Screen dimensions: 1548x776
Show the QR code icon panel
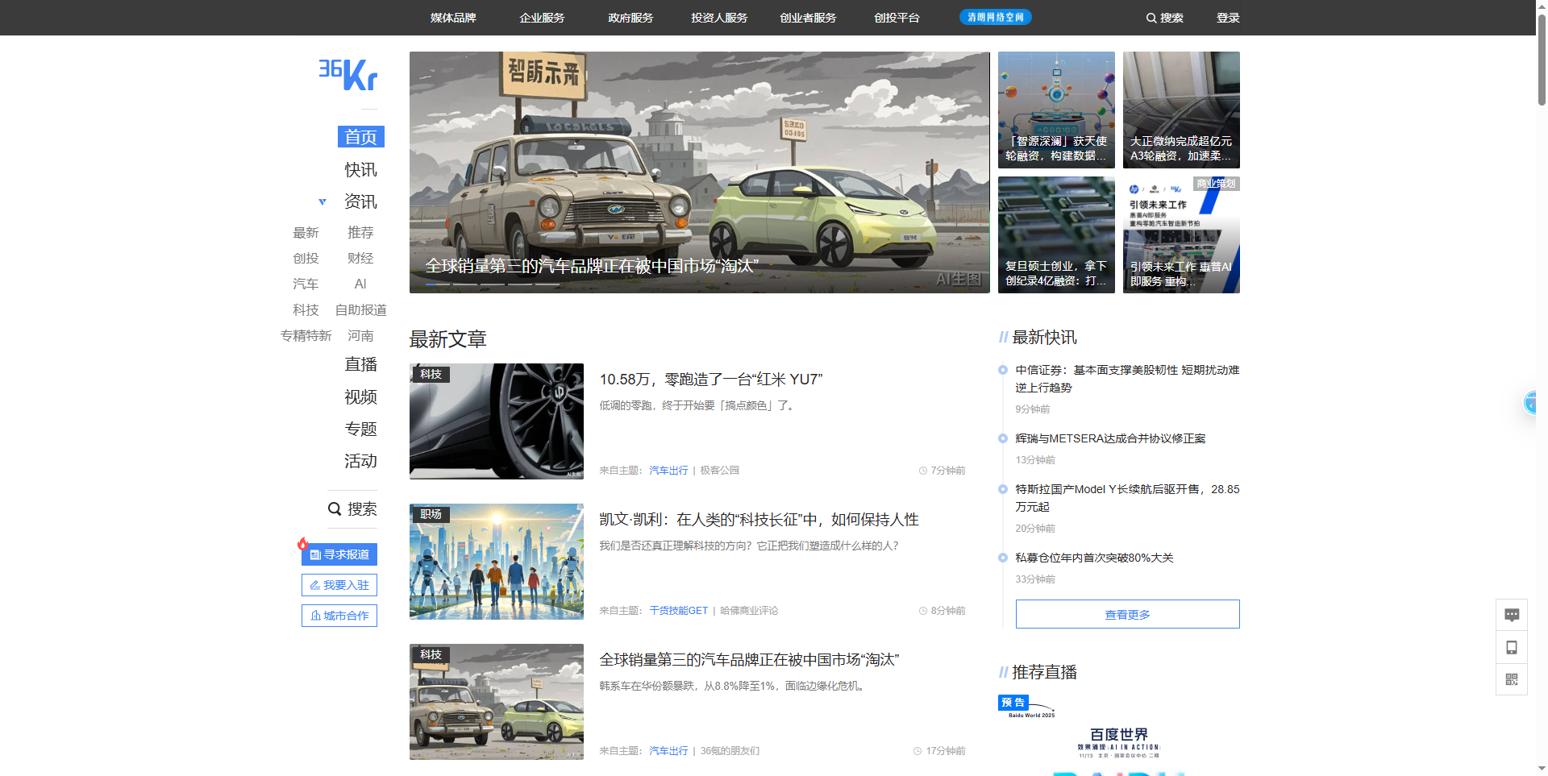coord(1511,679)
